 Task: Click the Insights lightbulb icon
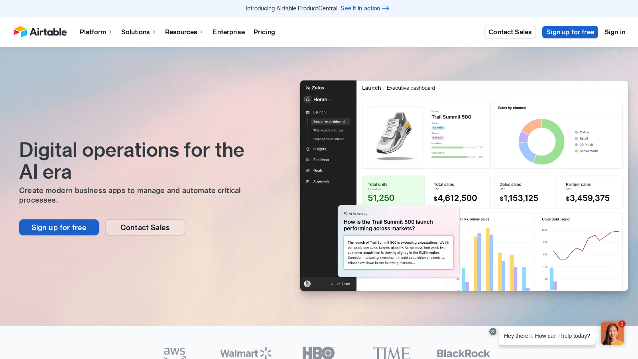click(308, 149)
